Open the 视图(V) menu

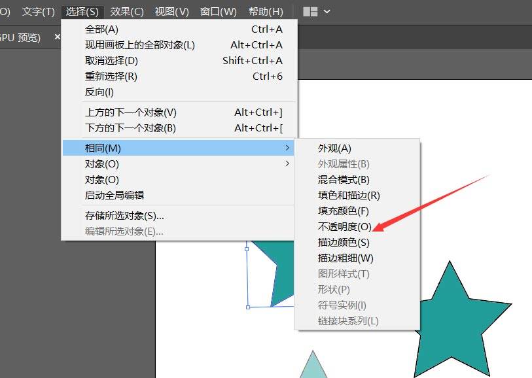[171, 12]
